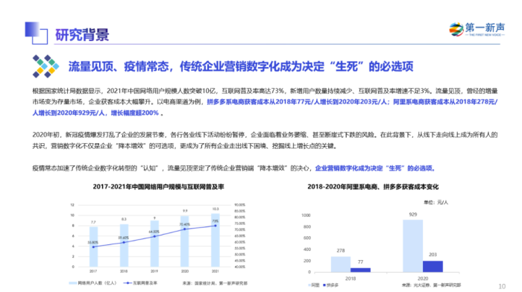Click the 2017 bar in user chart
The image size is (522, 292).
click(93, 247)
